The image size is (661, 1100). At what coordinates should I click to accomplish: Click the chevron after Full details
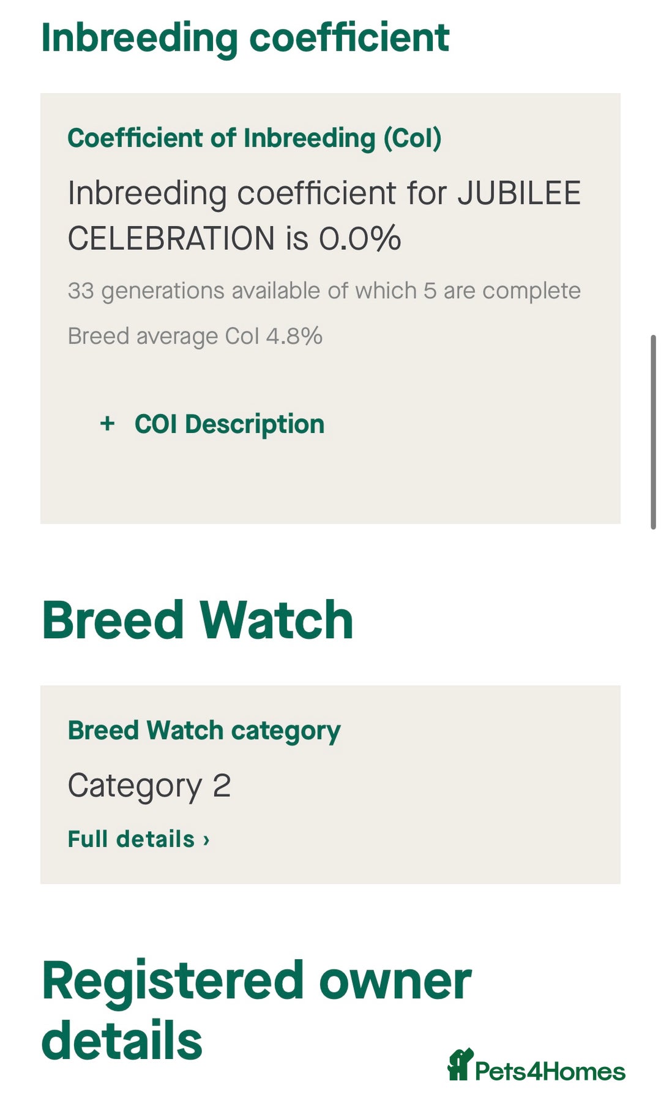[x=206, y=840]
